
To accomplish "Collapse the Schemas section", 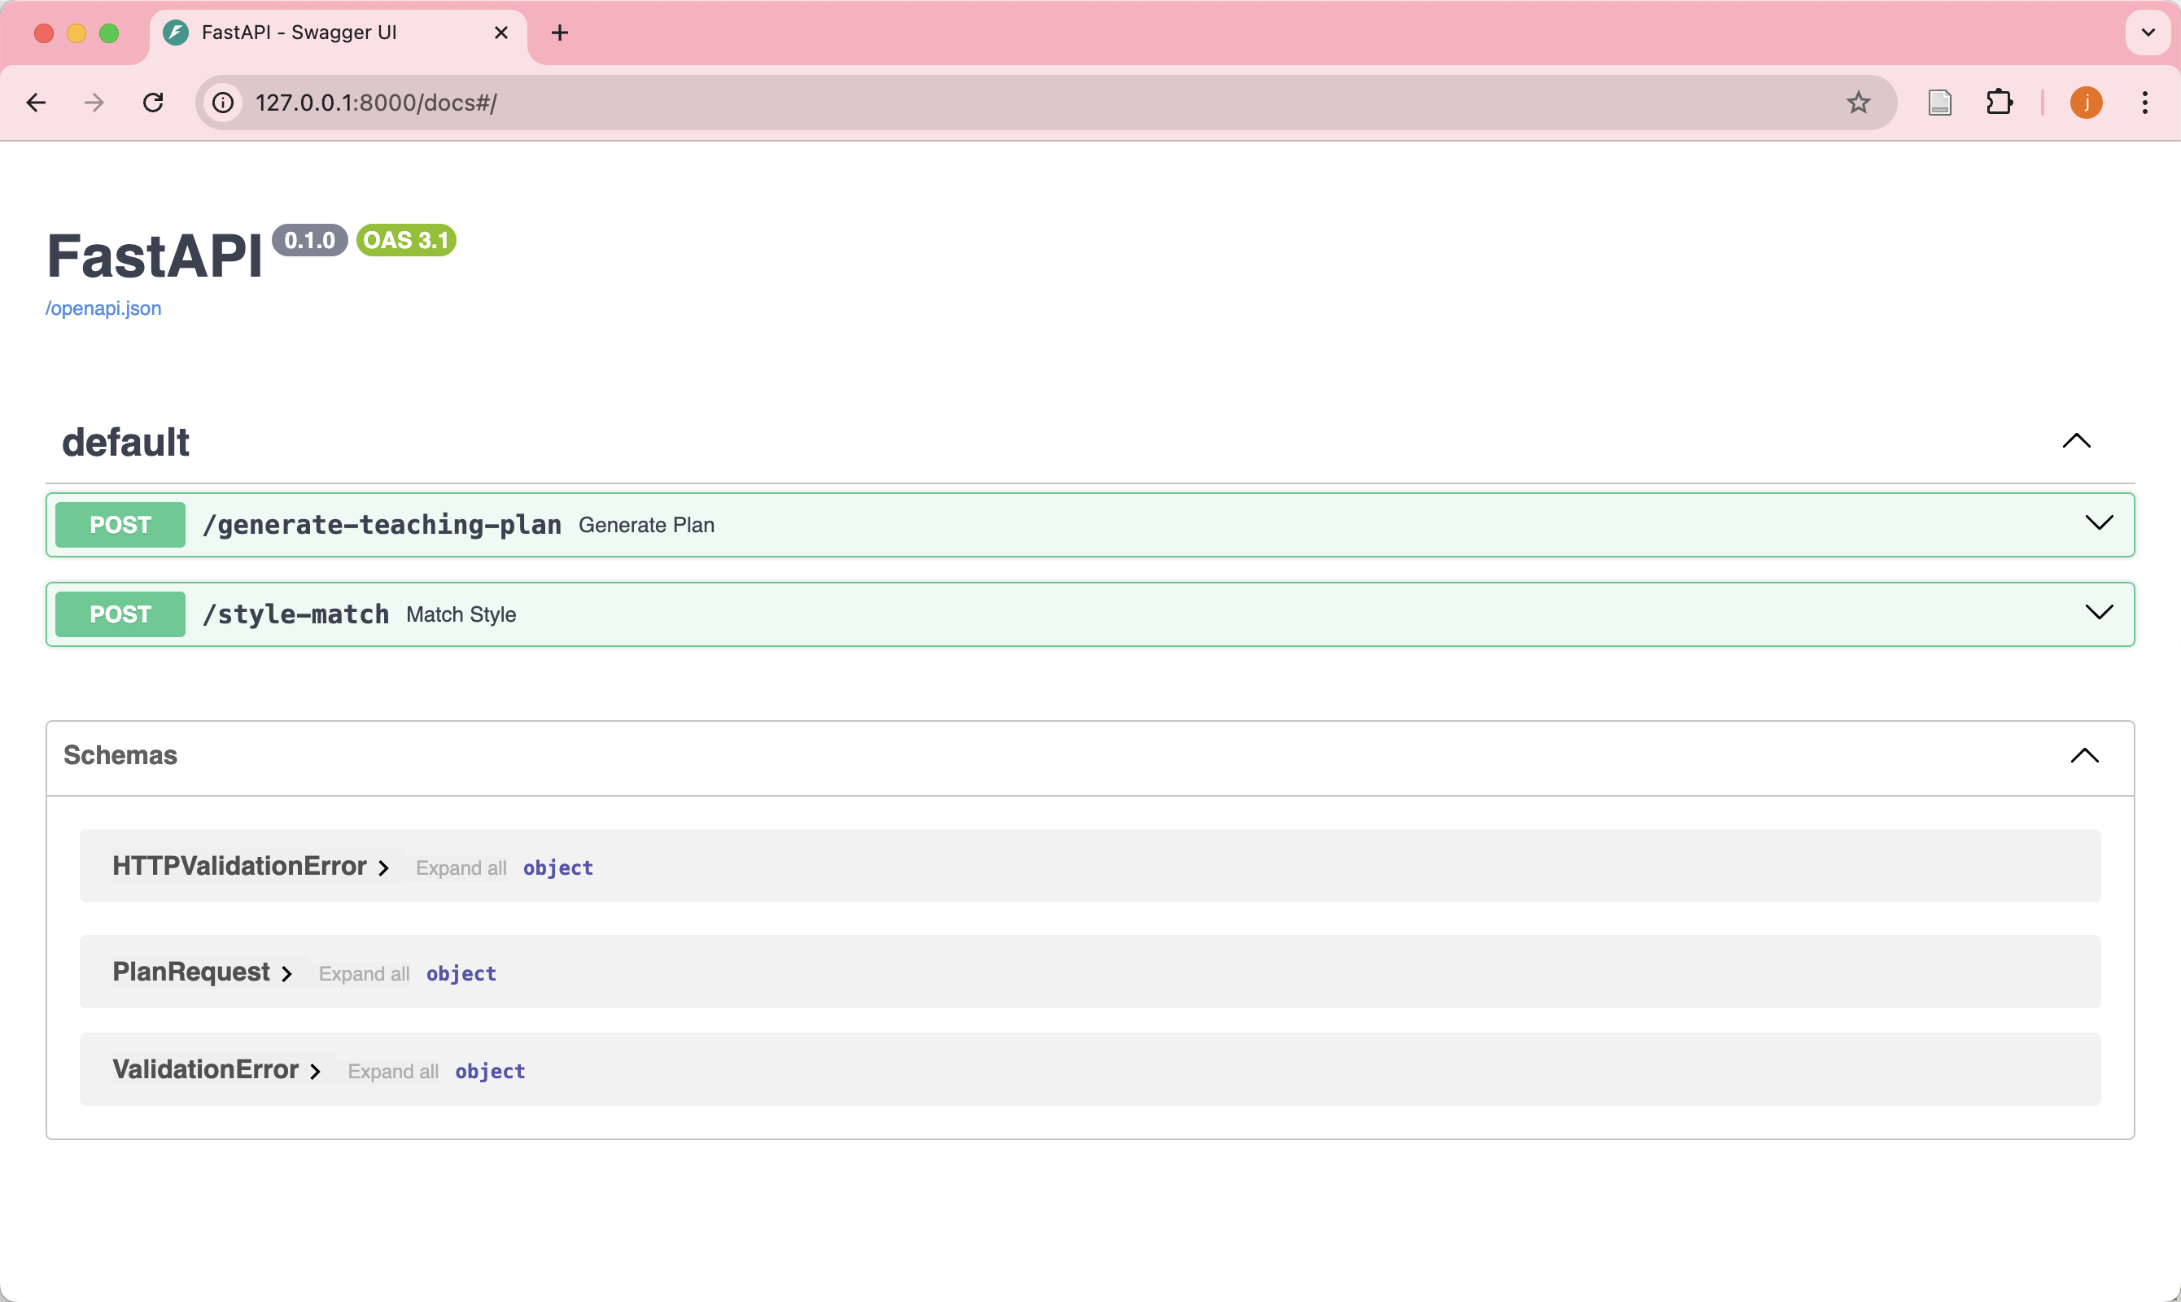I will click(2084, 755).
